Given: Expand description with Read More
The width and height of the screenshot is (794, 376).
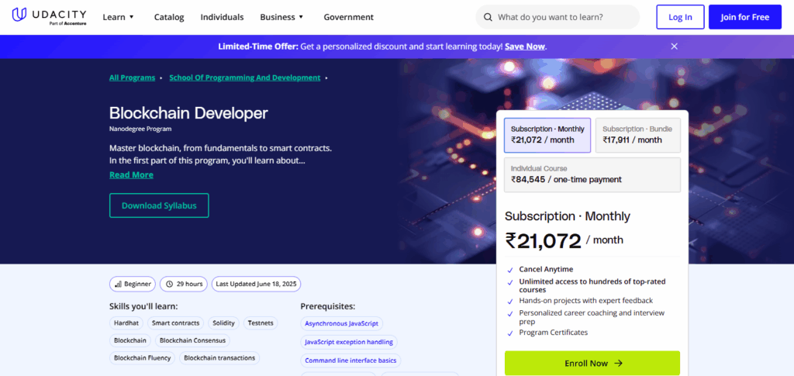Looking at the screenshot, I should coord(131,175).
